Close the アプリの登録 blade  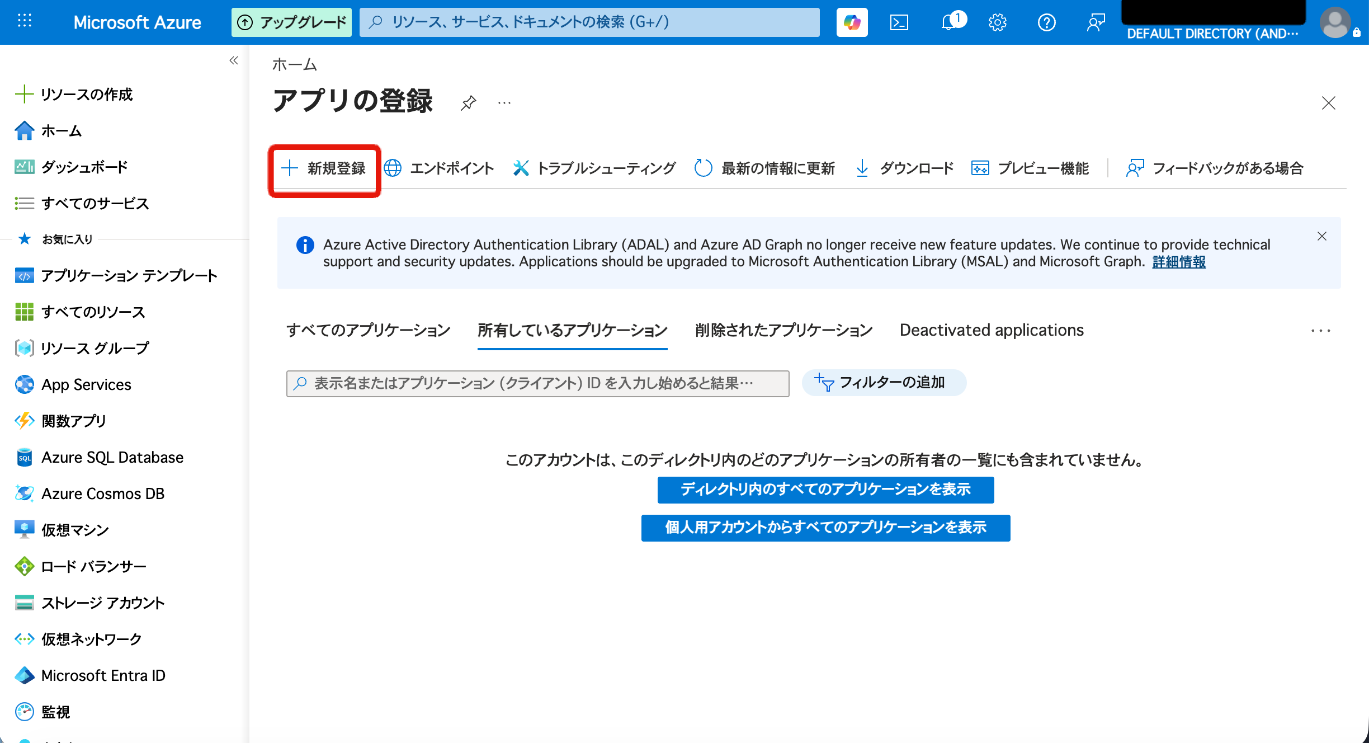click(x=1329, y=103)
